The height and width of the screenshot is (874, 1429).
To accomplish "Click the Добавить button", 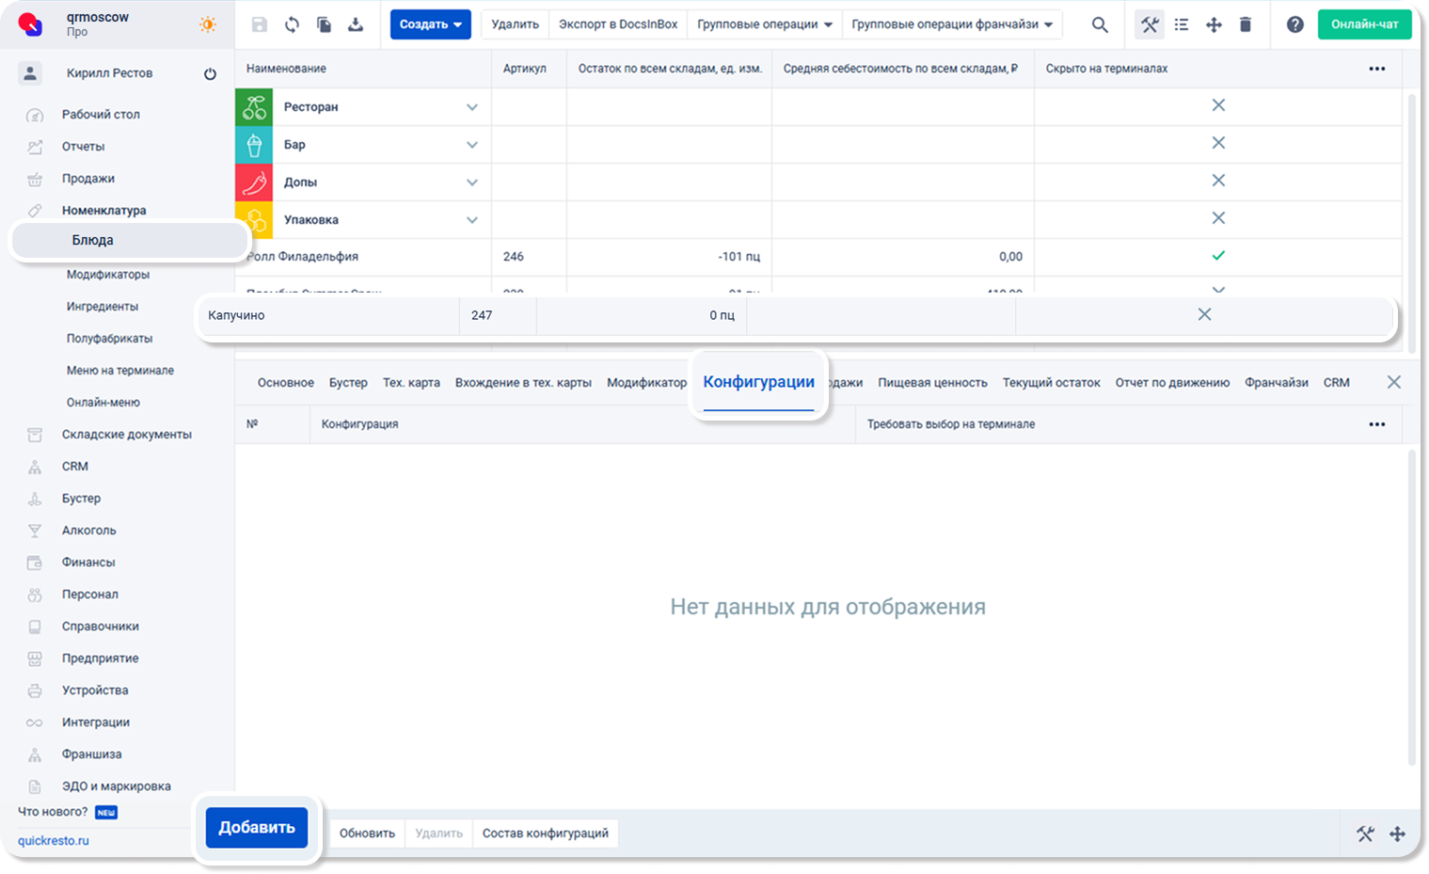I will [x=257, y=828].
